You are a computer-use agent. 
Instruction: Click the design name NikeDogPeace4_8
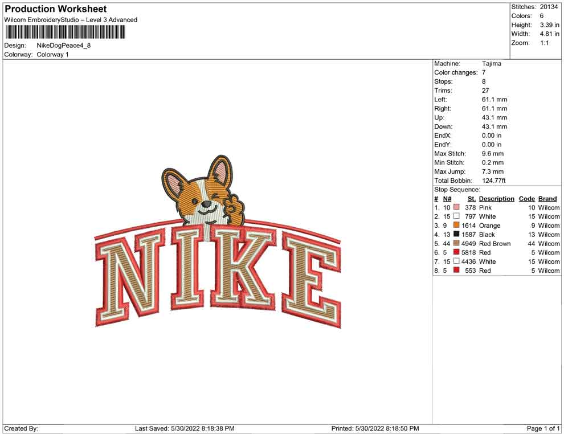[64, 46]
